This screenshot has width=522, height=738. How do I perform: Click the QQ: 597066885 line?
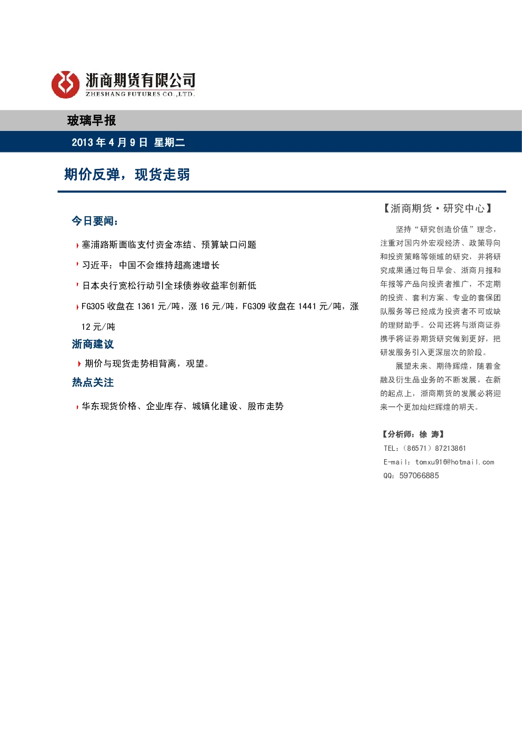point(411,476)
